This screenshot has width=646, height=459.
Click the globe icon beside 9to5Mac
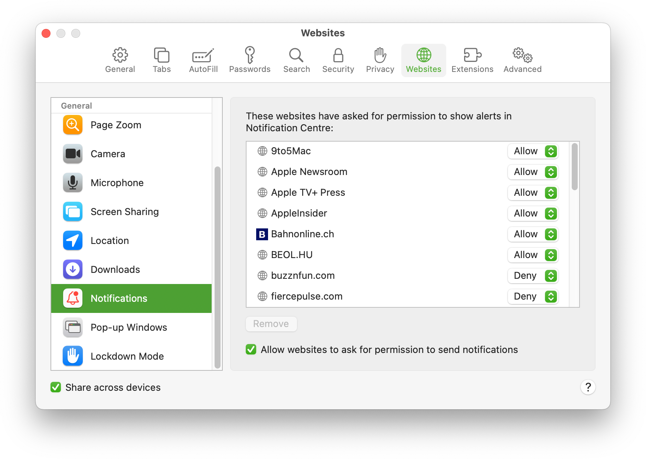click(262, 151)
